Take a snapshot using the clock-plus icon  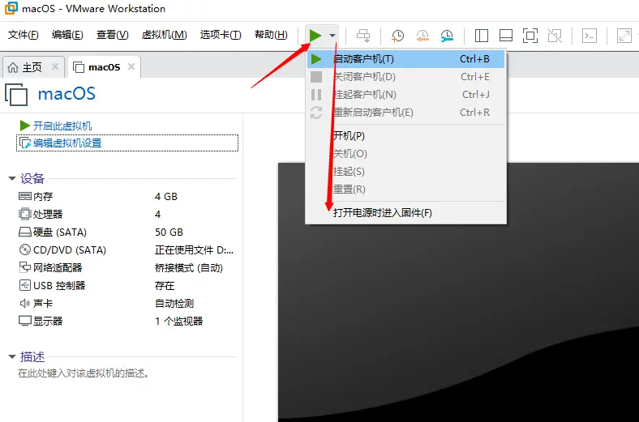(x=397, y=36)
